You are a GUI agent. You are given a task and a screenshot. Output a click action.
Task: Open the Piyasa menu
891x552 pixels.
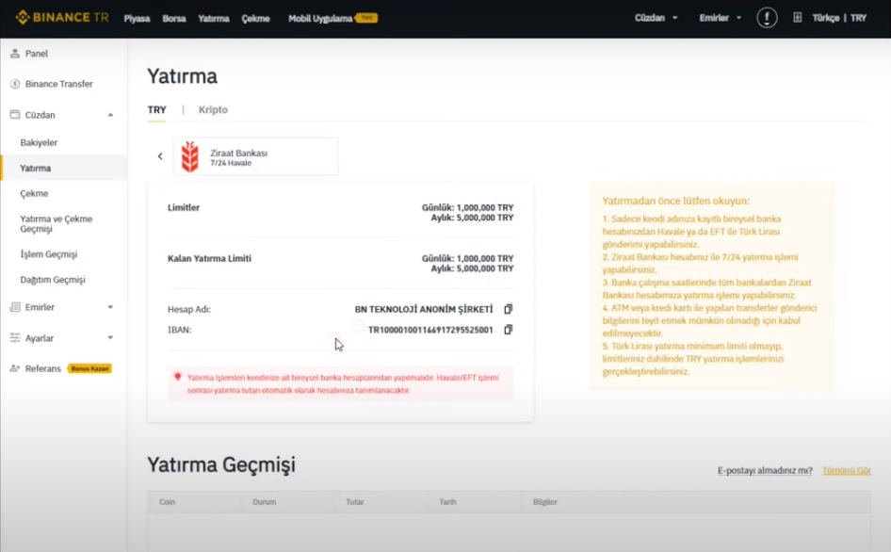point(137,18)
